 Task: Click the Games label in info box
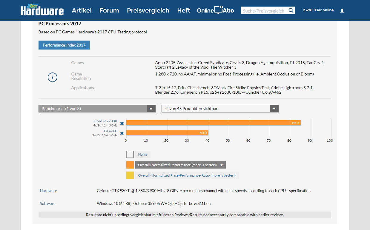[77, 63]
